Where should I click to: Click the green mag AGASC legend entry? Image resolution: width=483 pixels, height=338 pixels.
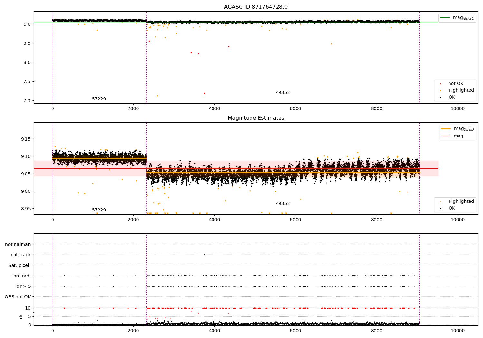(457, 18)
